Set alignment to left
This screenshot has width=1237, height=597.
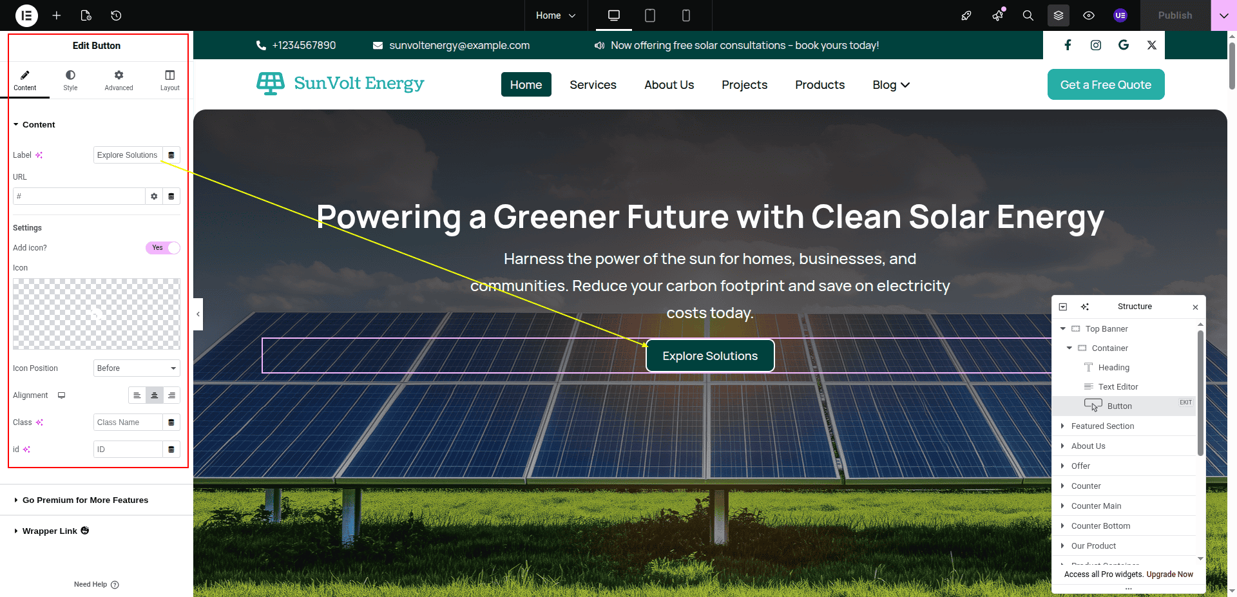(137, 395)
